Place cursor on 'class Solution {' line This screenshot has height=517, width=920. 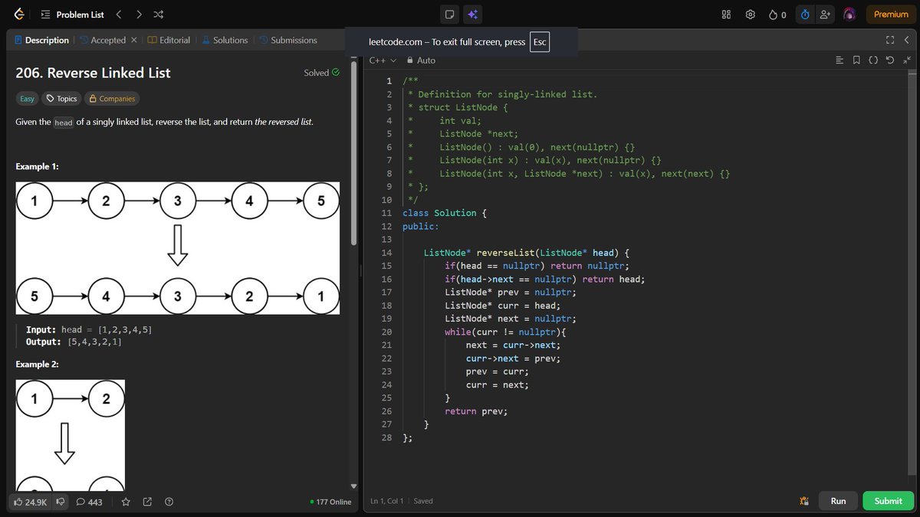point(445,213)
